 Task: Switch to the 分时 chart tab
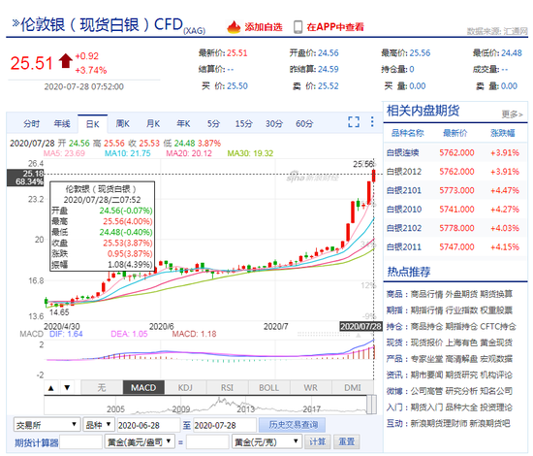pyautogui.click(x=32, y=123)
